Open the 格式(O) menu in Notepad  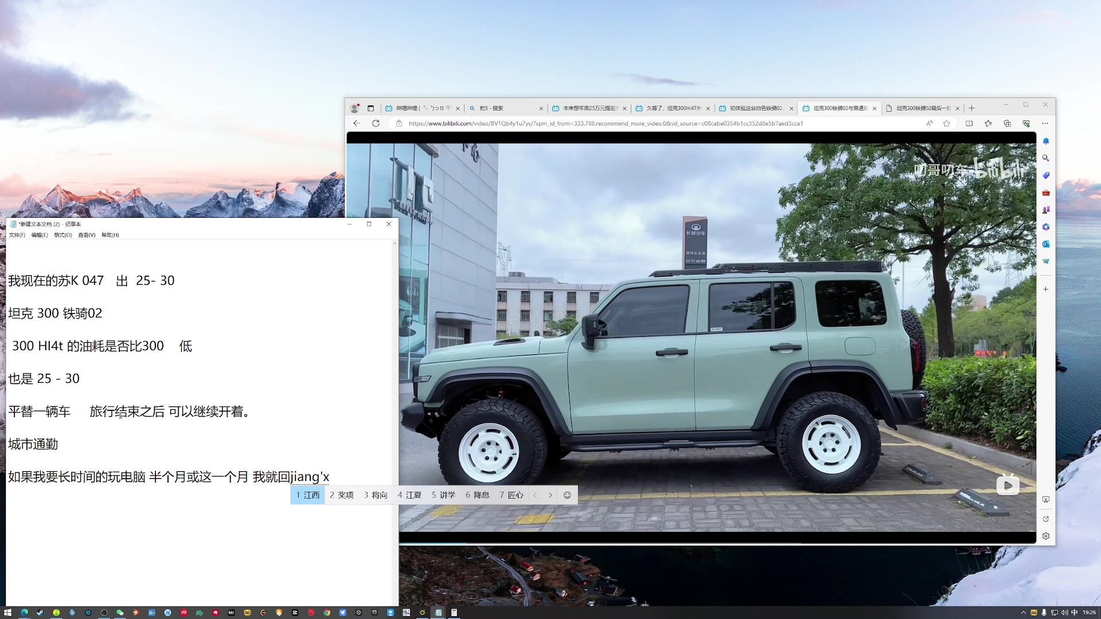[63, 235]
